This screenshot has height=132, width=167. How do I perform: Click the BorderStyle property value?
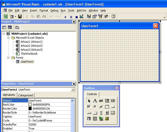click(x=49, y=113)
